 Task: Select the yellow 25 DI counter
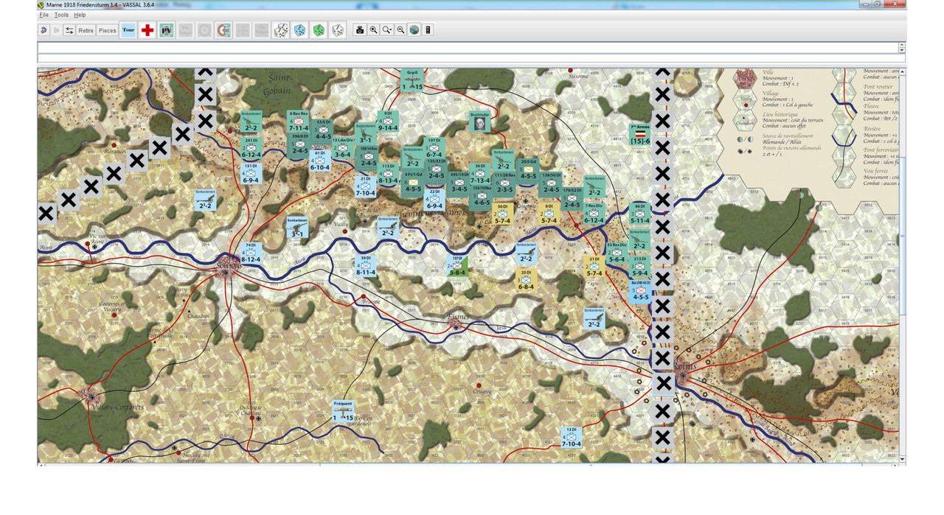click(526, 280)
